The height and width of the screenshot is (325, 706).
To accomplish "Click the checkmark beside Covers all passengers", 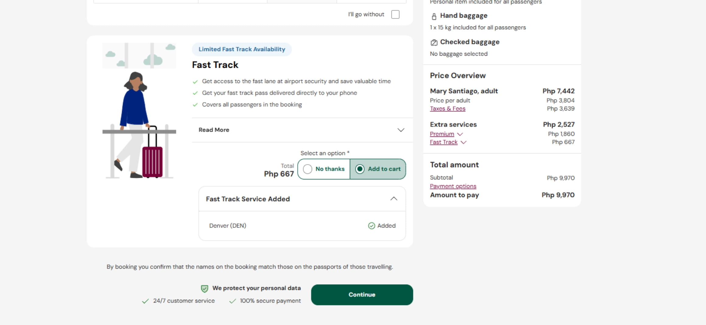I will 195,105.
